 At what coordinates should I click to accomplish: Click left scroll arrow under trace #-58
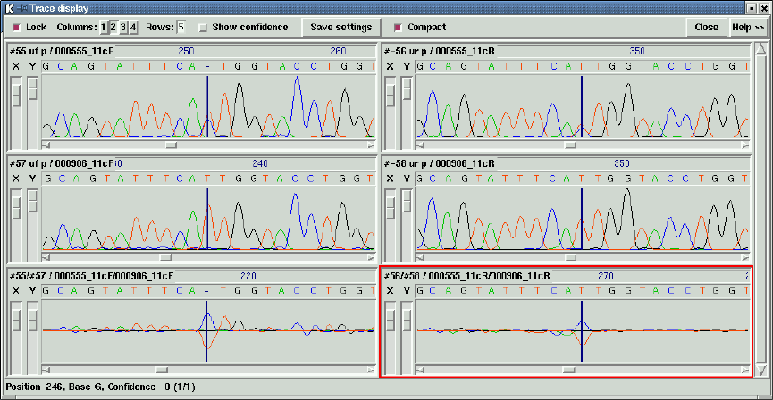pos(422,256)
